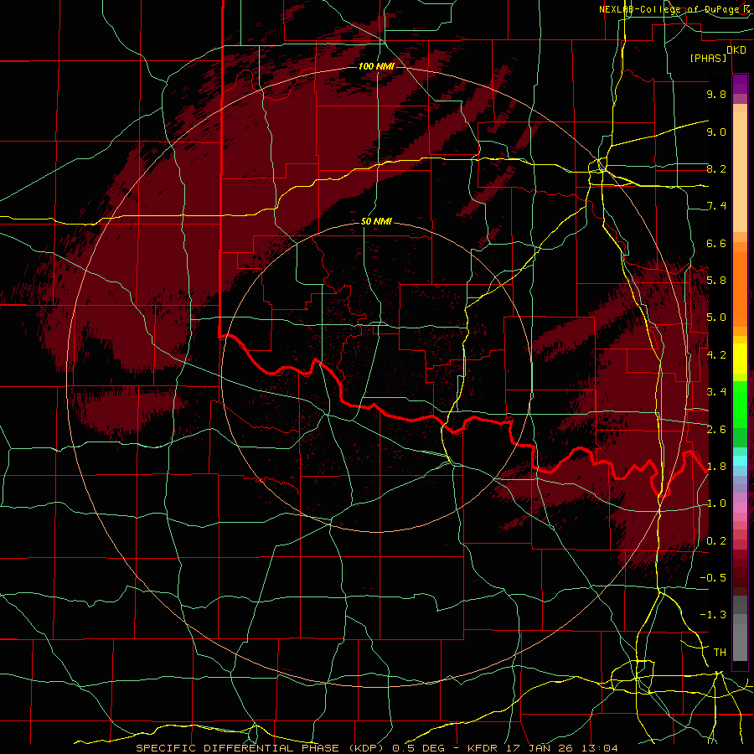Click the 50 NMI range ring label
The height and width of the screenshot is (754, 754).
coord(376,222)
